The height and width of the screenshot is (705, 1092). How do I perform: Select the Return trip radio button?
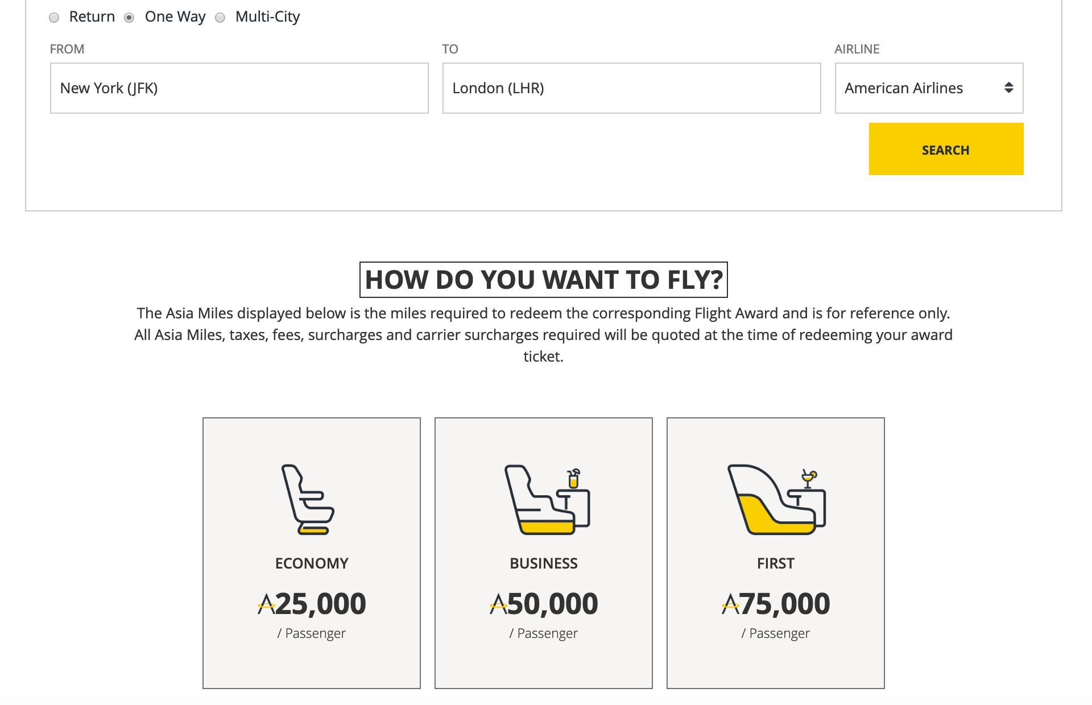[x=54, y=18]
